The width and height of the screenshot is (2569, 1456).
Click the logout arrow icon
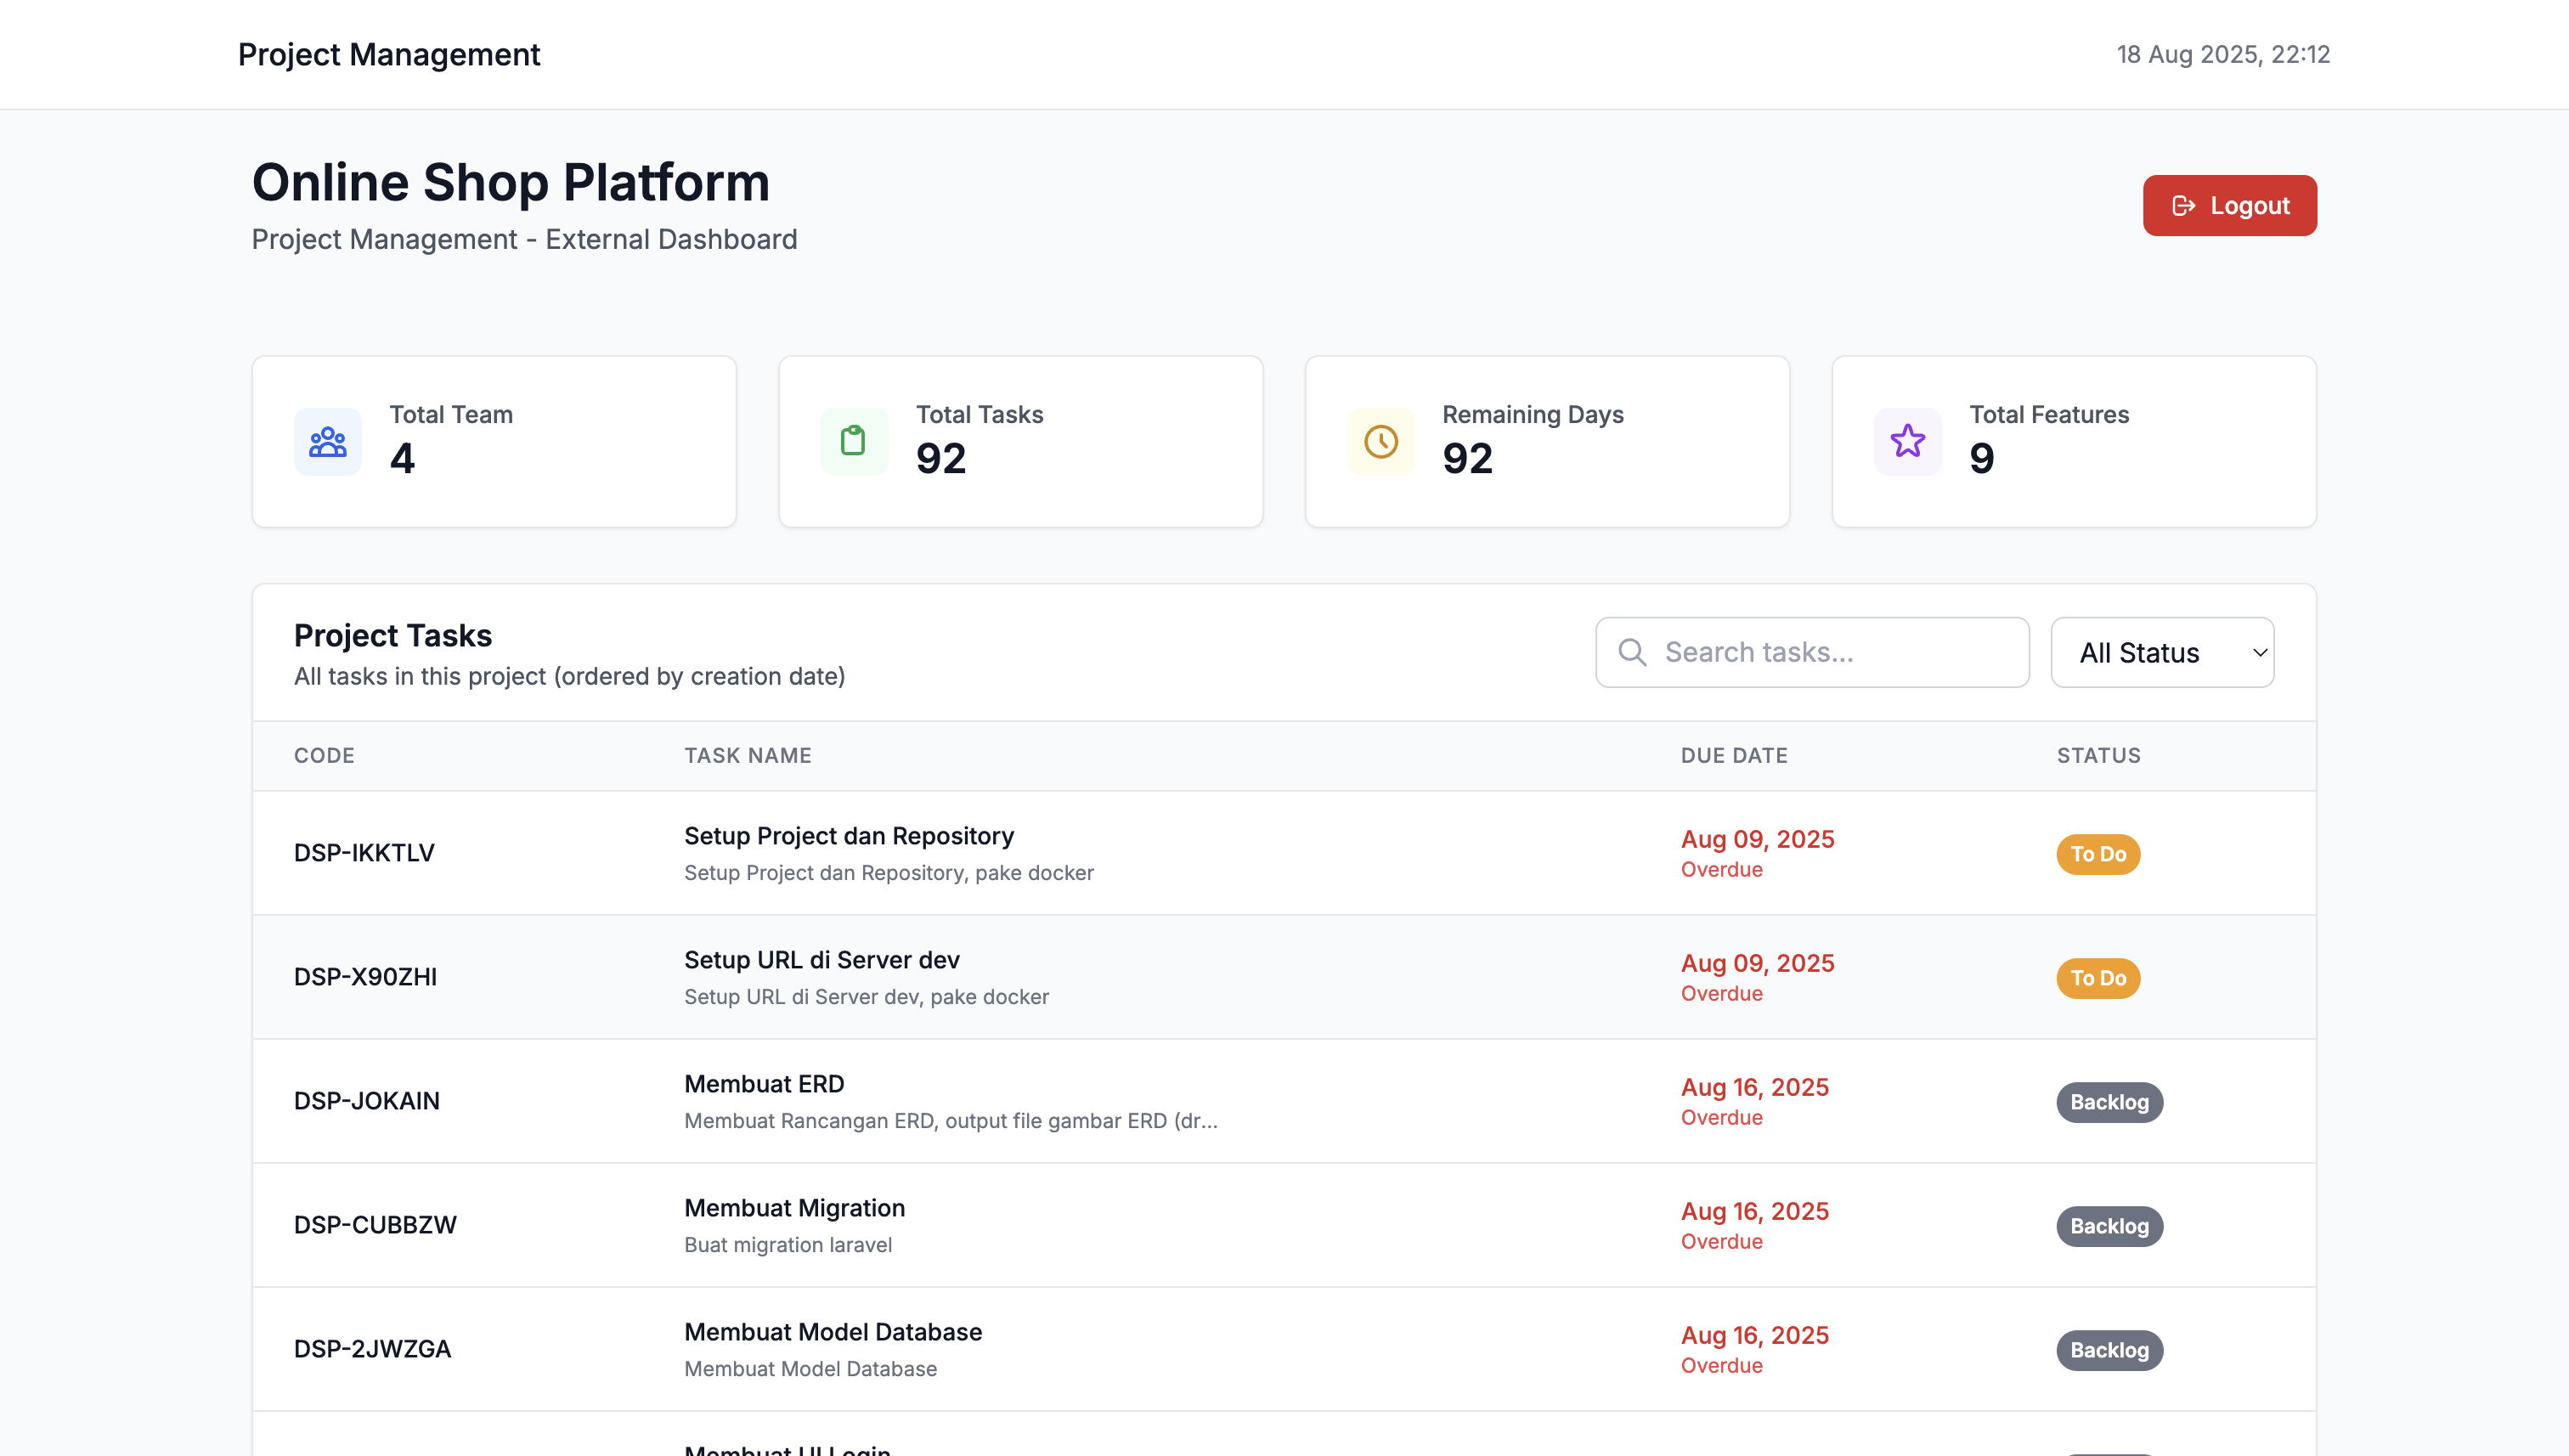point(2183,206)
